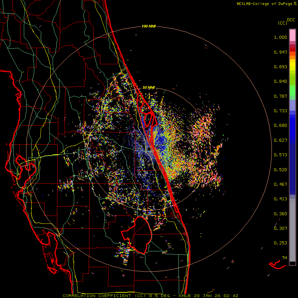The height and width of the screenshot is (298, 298).
Task: Click the DCC label above the color scale
Action: tap(291, 20)
